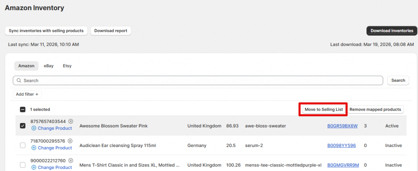Click the remove icon beside 7187000295576
The image size is (418, 171).
tap(71, 141)
